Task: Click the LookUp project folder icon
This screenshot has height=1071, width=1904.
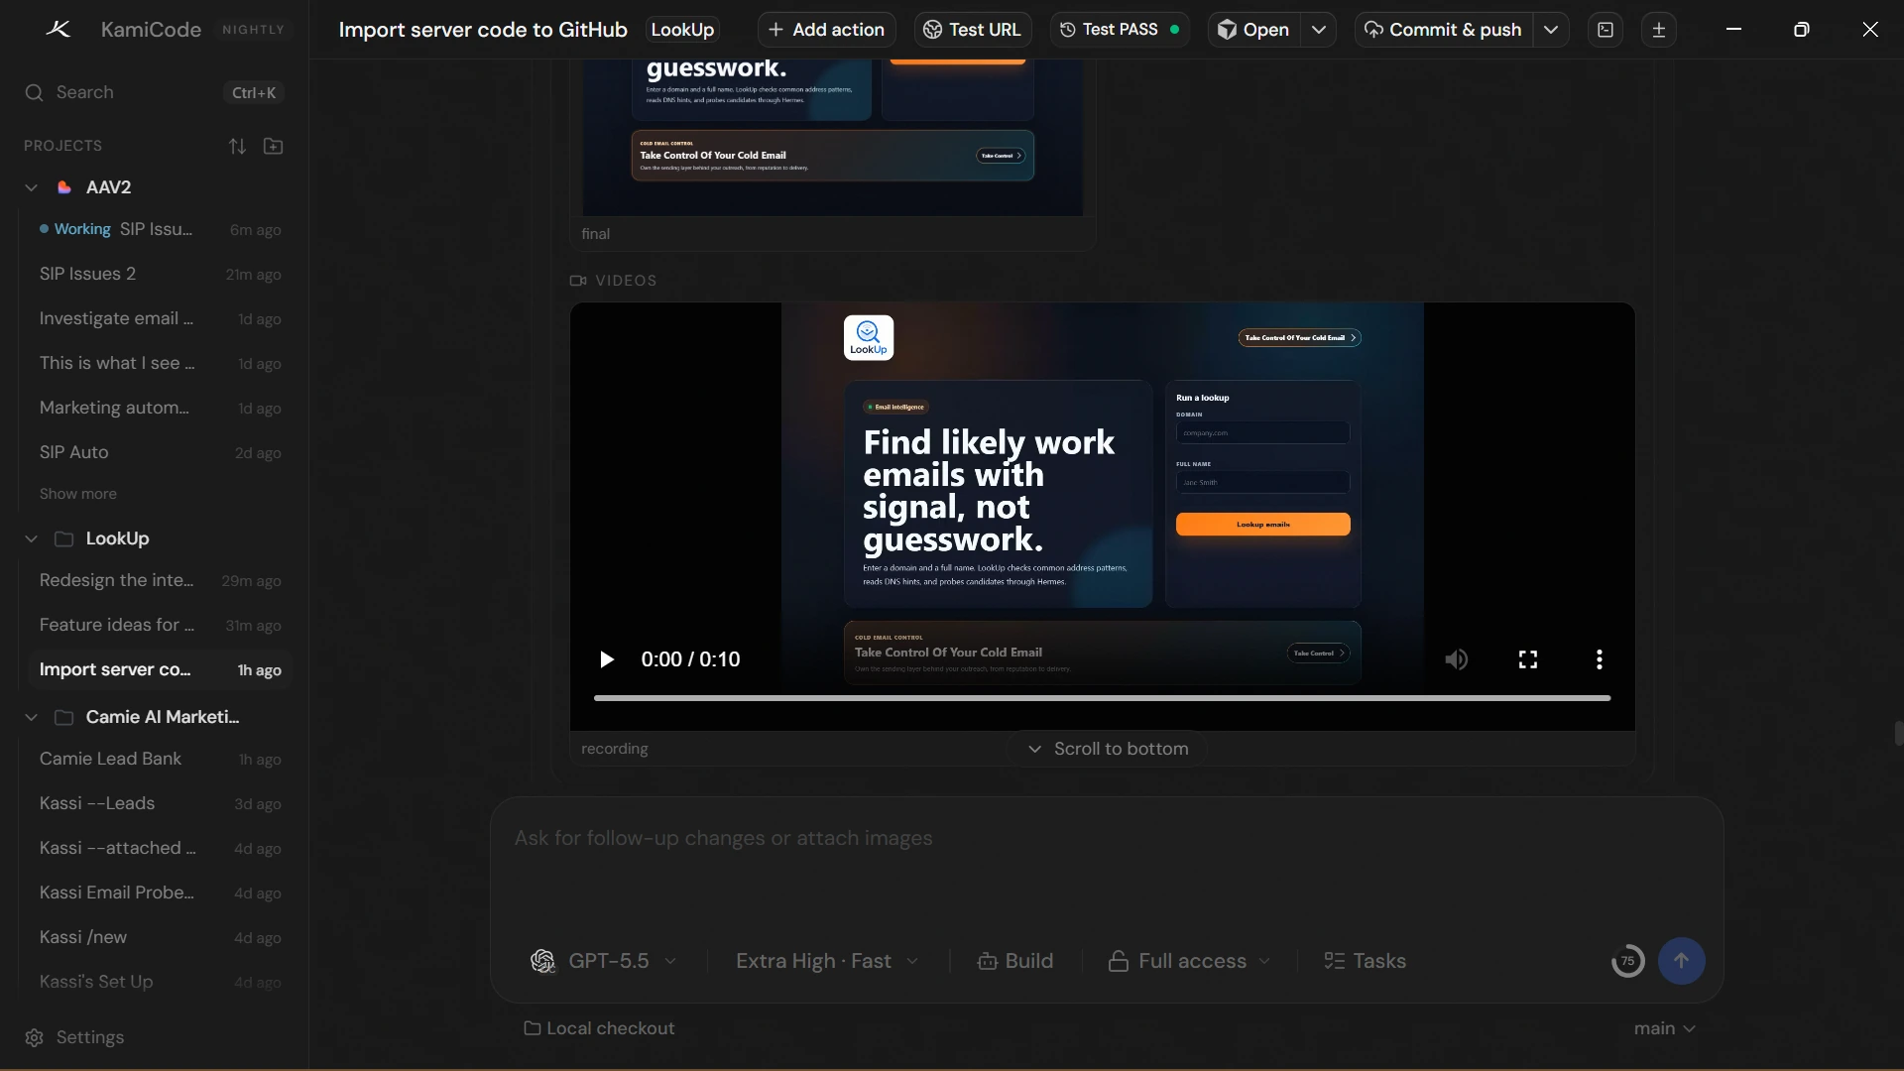Action: pos(64,538)
